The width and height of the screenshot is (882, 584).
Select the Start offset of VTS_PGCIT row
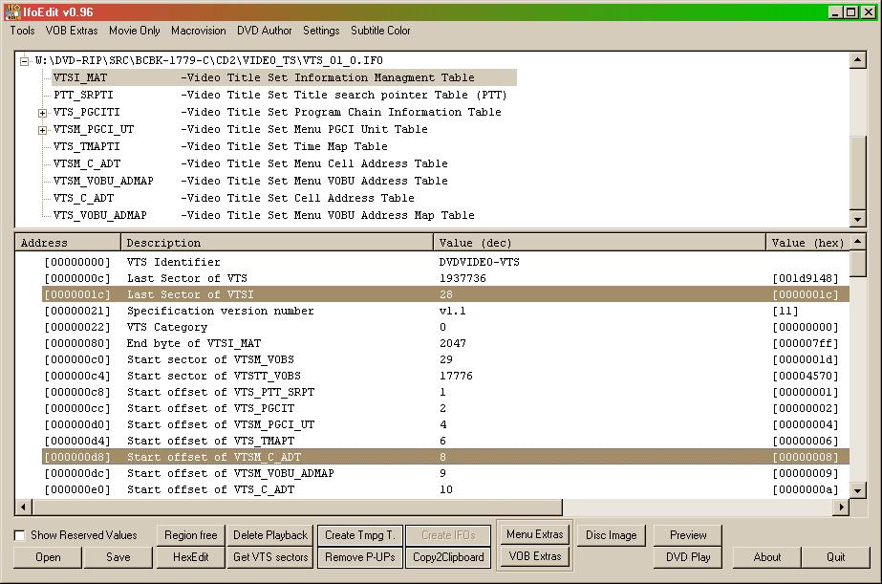[x=445, y=408]
